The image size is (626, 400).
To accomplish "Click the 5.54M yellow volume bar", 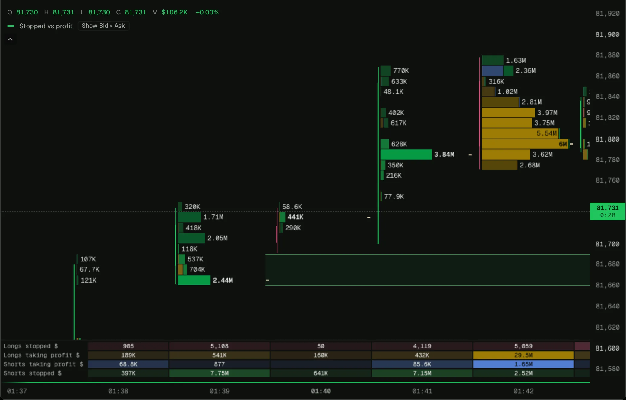I will (x=520, y=133).
